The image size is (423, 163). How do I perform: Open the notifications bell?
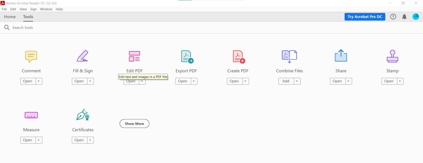pos(404,17)
